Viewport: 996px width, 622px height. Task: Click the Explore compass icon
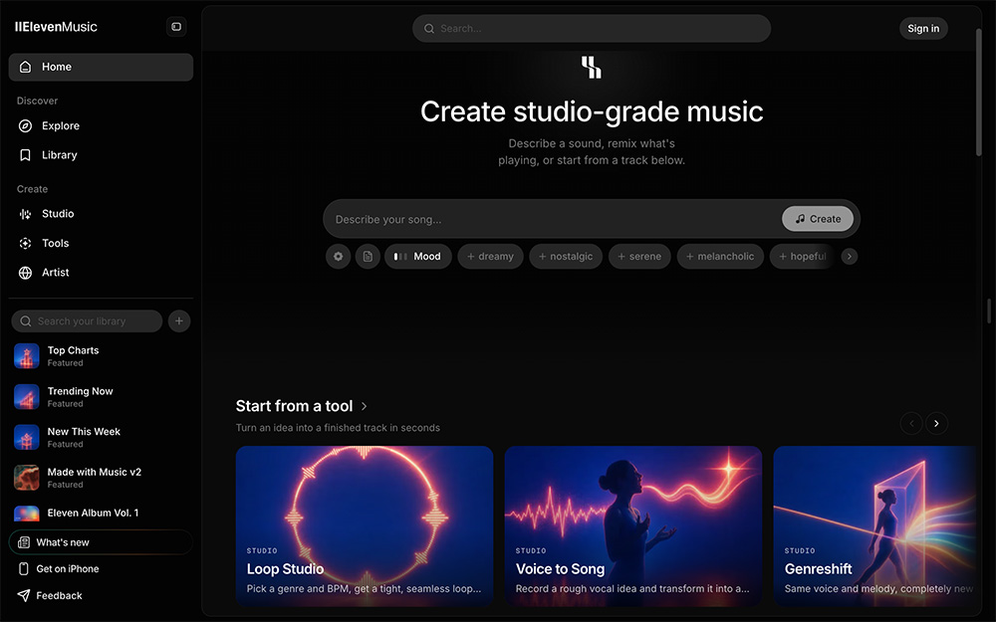(x=26, y=125)
